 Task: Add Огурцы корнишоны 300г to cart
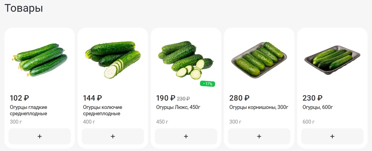coord(259,136)
